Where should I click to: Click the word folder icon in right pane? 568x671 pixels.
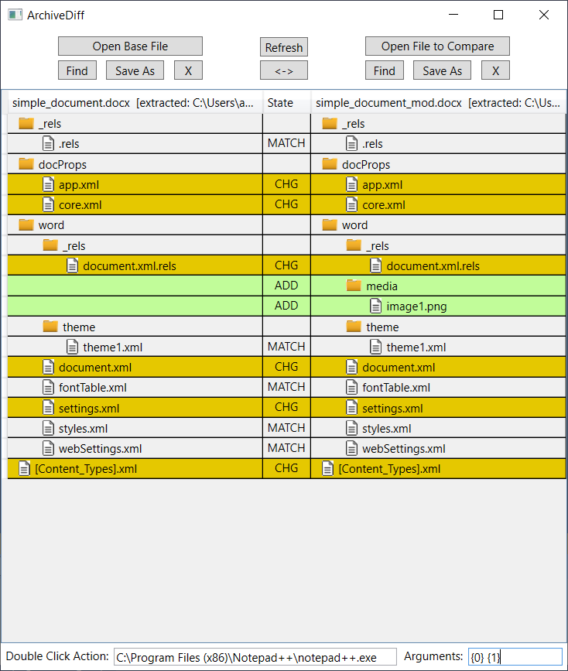[x=330, y=225]
